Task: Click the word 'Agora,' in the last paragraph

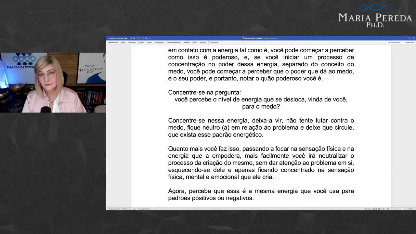Action: pos(177,191)
